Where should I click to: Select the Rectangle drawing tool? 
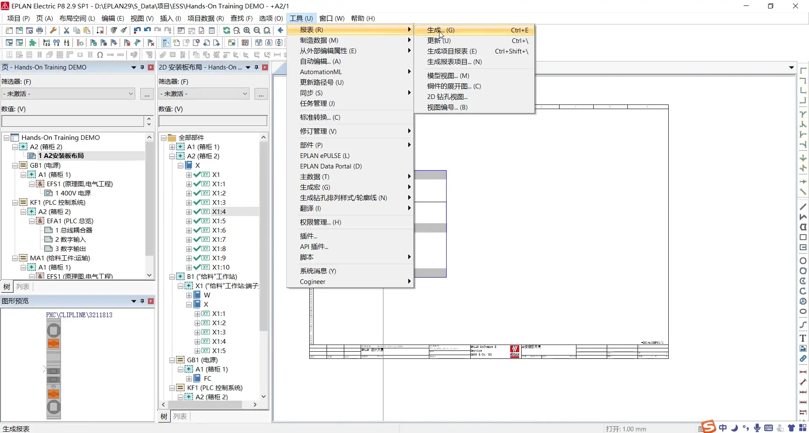pos(803,237)
